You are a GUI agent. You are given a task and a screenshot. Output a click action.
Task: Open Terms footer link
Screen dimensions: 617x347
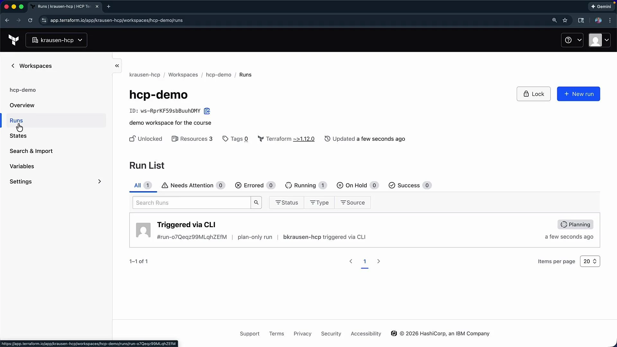277,334
